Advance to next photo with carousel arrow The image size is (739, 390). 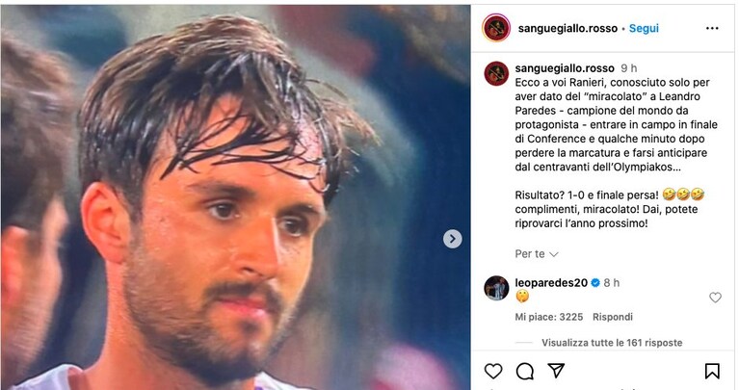point(453,239)
